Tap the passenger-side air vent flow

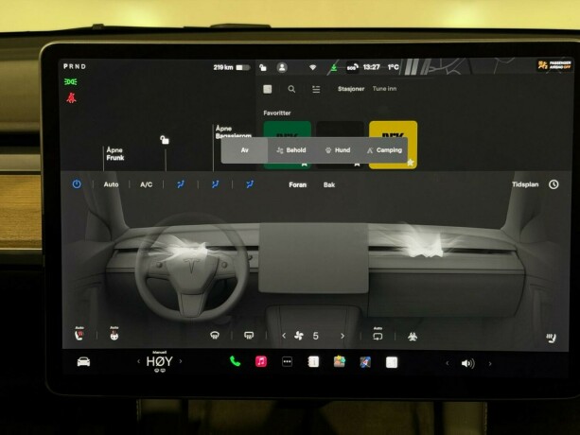426,246
